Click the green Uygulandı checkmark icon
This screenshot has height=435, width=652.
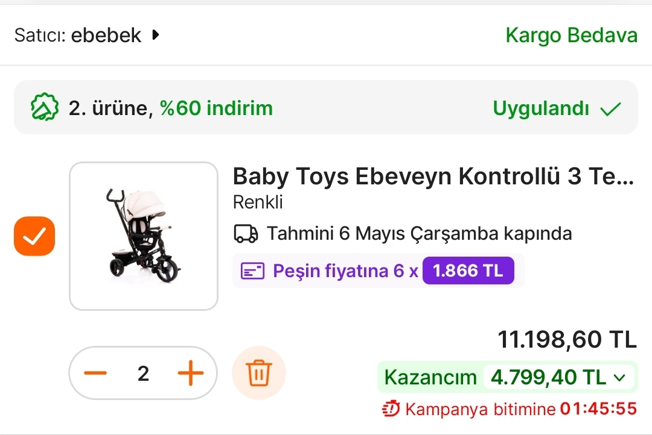(610, 109)
